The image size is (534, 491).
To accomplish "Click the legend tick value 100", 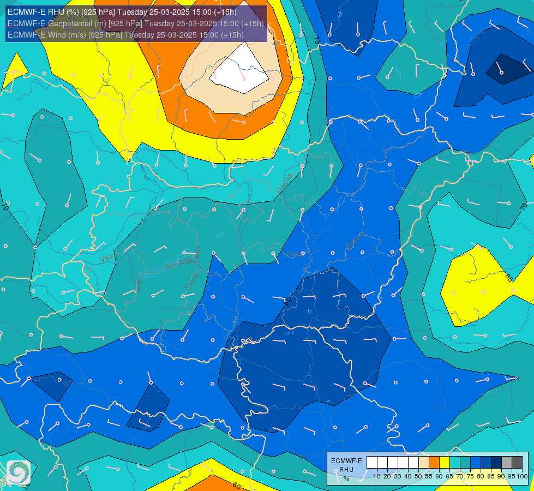I will tap(523, 476).
